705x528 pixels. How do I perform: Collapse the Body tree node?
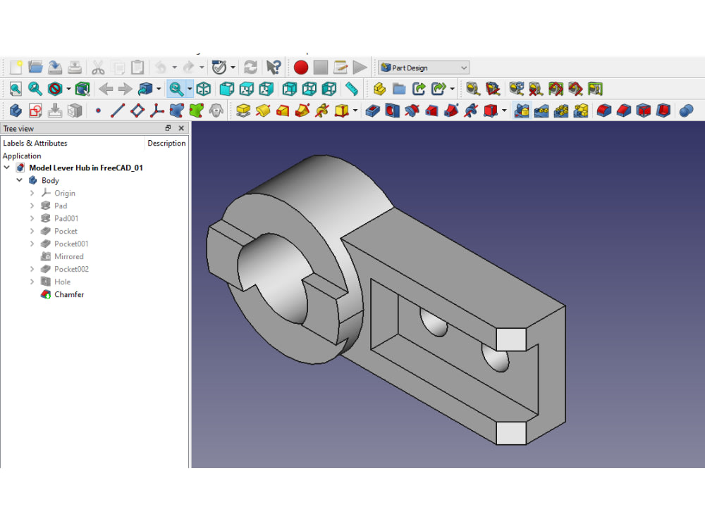(20, 180)
